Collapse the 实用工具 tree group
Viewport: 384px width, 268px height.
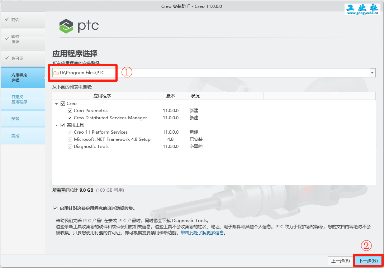coord(57,125)
